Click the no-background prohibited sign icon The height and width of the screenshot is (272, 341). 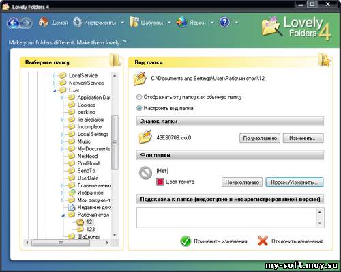click(145, 173)
